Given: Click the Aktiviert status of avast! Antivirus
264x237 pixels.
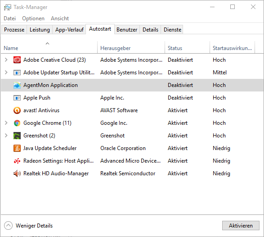Looking at the screenshot, I should (x=178, y=110).
